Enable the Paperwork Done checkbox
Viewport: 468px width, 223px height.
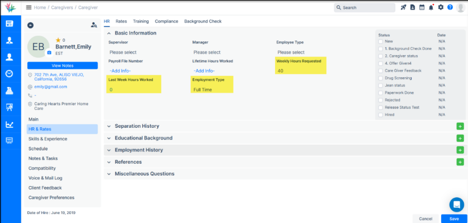click(381, 93)
